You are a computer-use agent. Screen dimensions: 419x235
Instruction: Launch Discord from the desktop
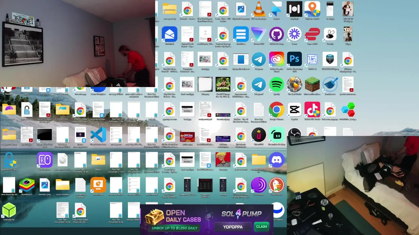coord(276,160)
